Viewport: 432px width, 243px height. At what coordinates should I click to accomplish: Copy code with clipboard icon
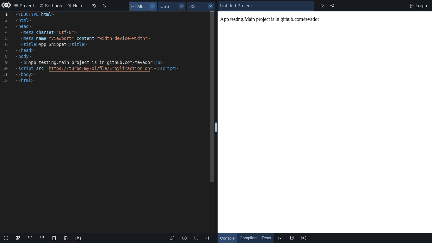coord(54,238)
